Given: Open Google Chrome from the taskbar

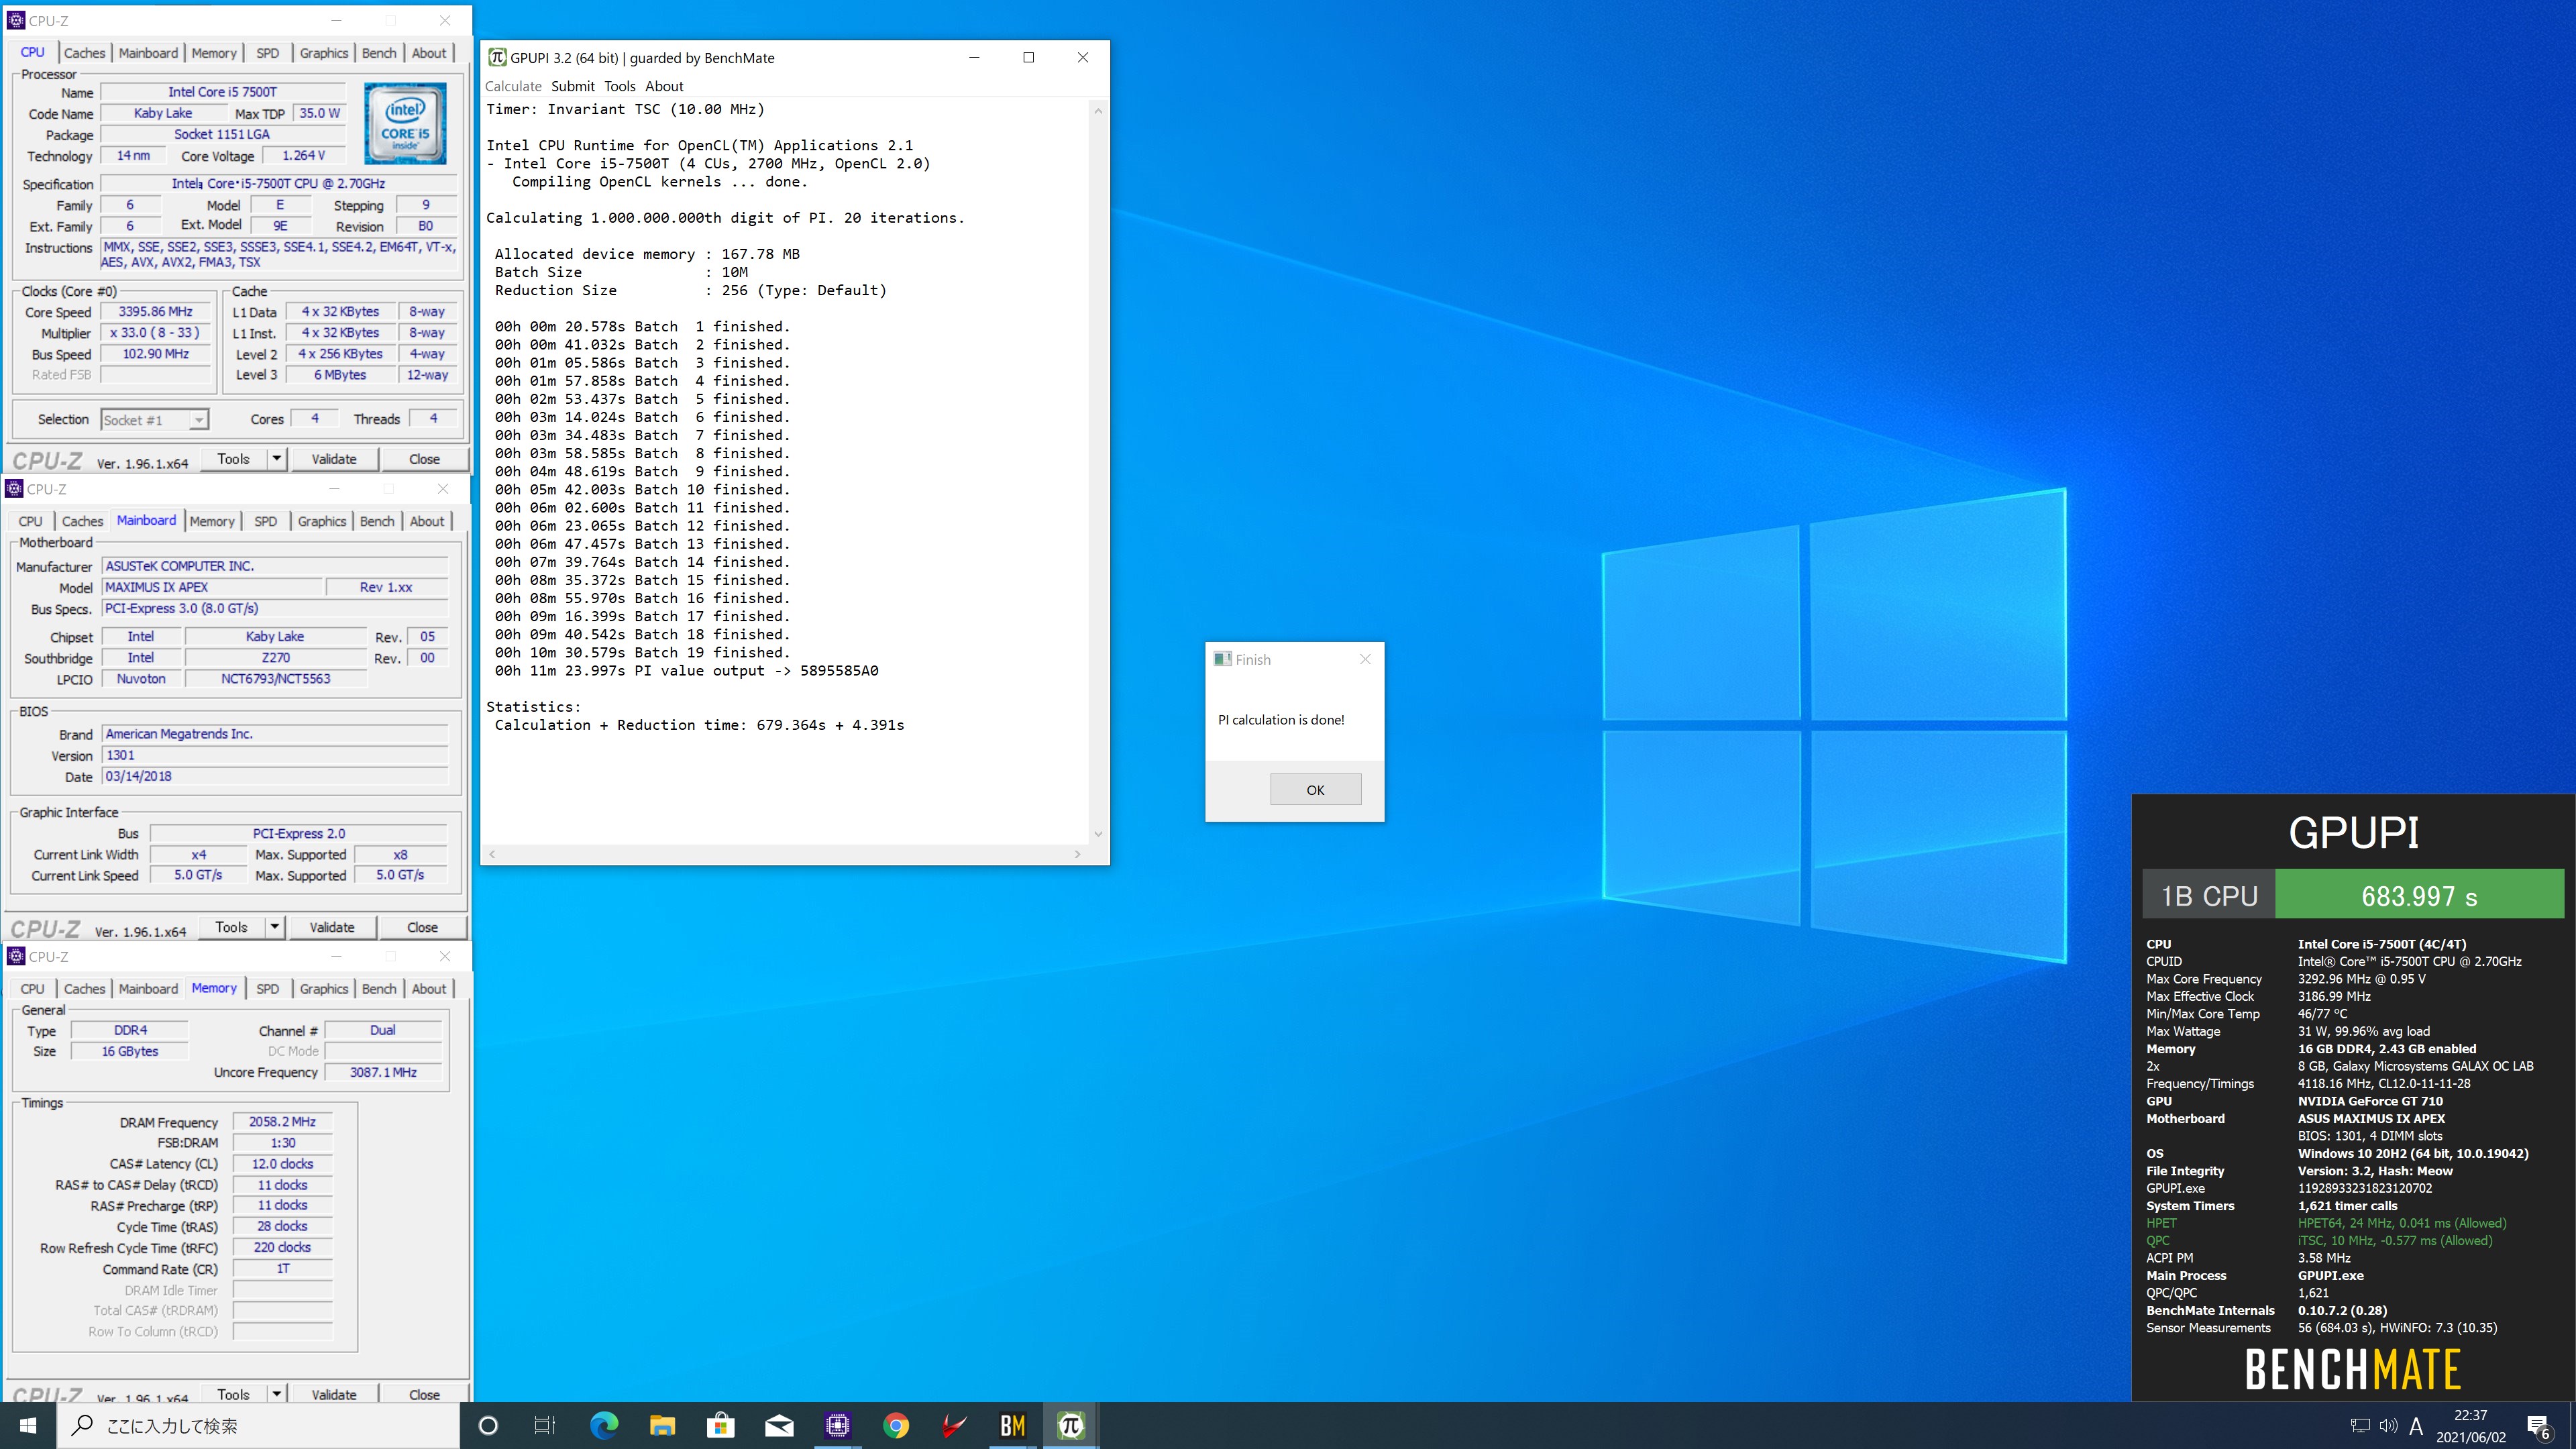Looking at the screenshot, I should click(x=896, y=1425).
